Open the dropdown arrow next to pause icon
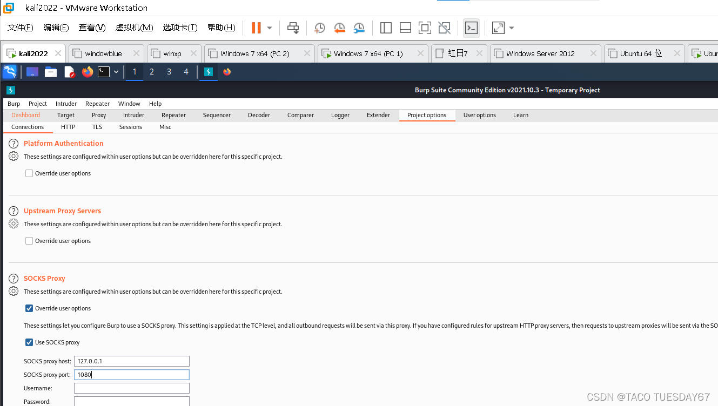The height and width of the screenshot is (406, 718). [270, 28]
